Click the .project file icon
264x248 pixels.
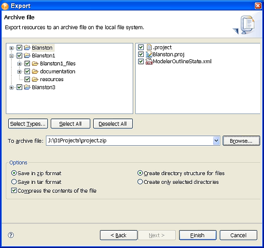tap(149, 47)
